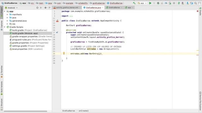The height and width of the screenshot is (113, 202).
Task: Click GraficaBarras project breadcrumb in navigation bar
Action: coord(9,3)
